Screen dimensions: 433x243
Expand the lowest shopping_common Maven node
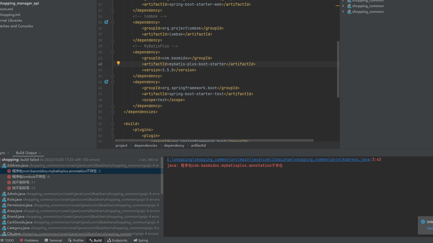point(343,12)
